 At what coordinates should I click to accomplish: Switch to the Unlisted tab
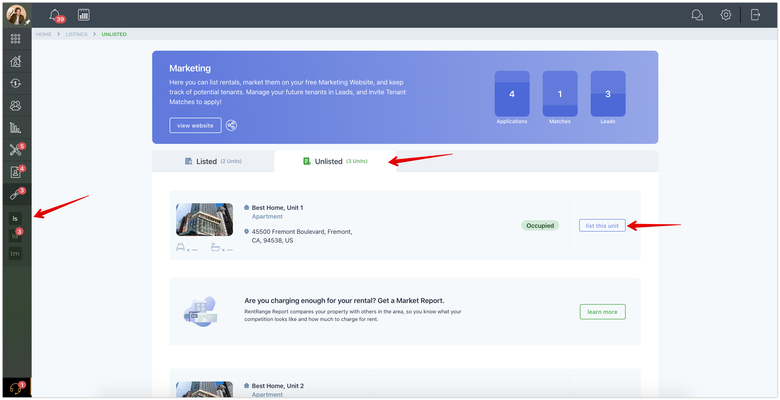(335, 161)
